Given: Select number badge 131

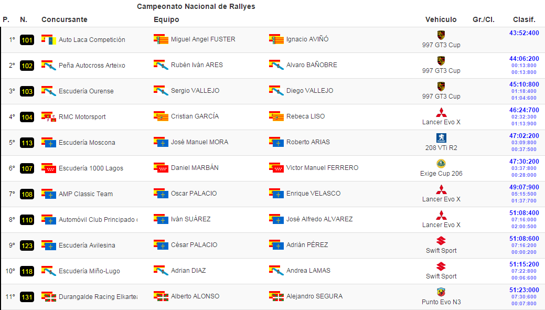Looking at the screenshot, I should tap(27, 297).
